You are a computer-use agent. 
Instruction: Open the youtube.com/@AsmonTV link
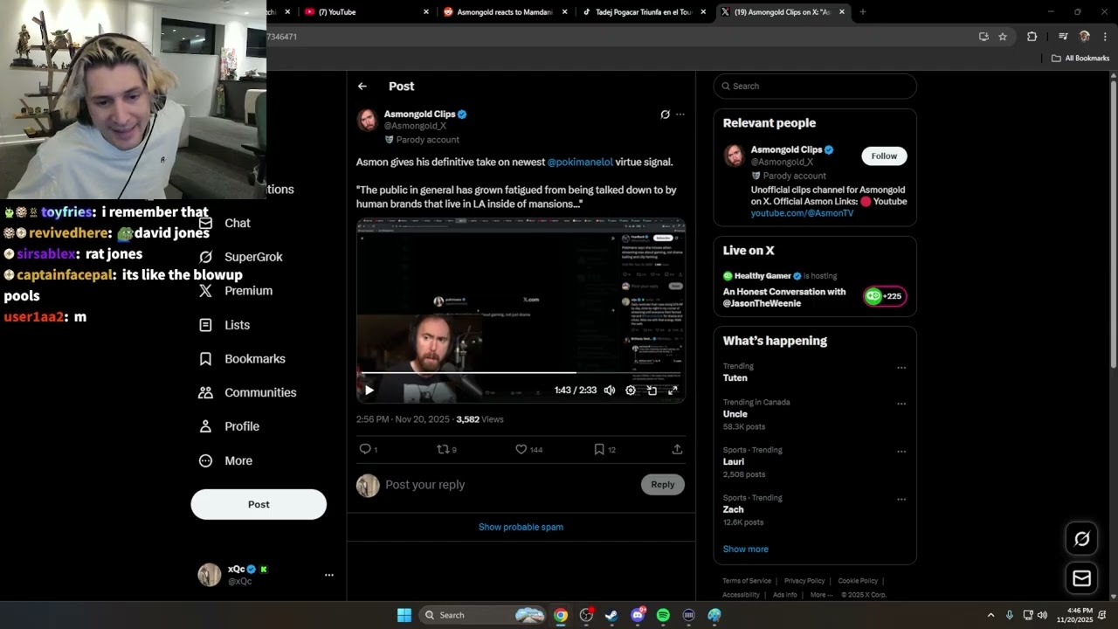click(x=802, y=213)
